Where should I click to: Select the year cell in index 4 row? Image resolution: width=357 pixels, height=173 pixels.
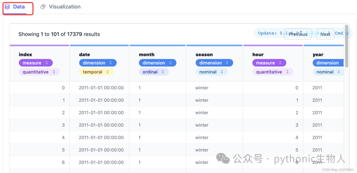[x=323, y=138]
